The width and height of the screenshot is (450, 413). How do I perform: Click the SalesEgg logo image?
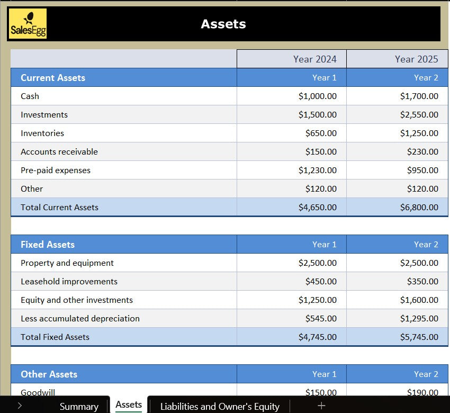tap(28, 23)
